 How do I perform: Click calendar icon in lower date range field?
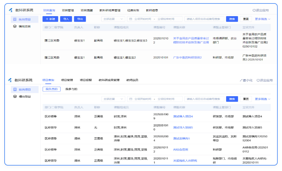(x=131, y=99)
